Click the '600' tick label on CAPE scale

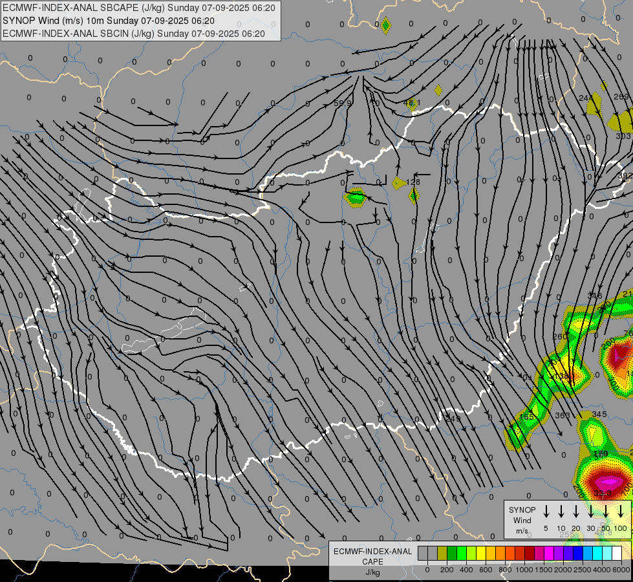point(486,570)
